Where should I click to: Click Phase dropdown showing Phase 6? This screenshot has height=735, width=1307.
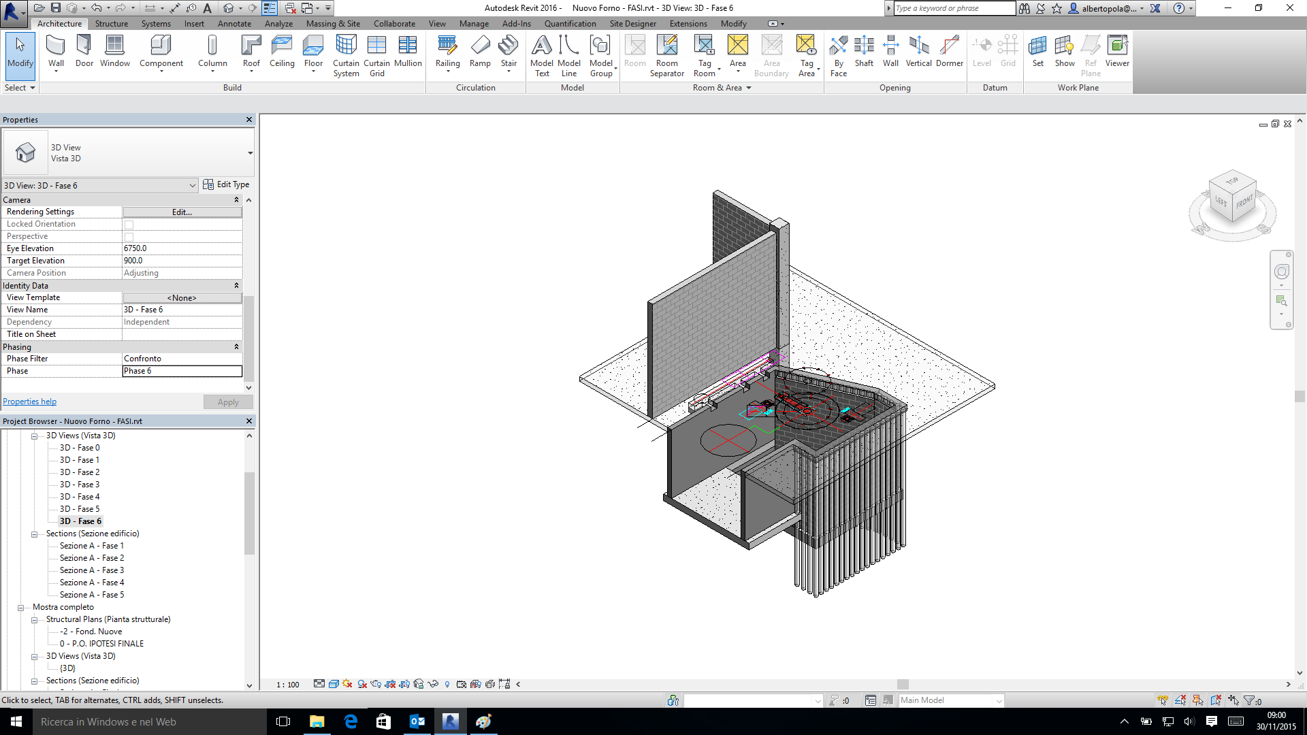[x=180, y=371]
